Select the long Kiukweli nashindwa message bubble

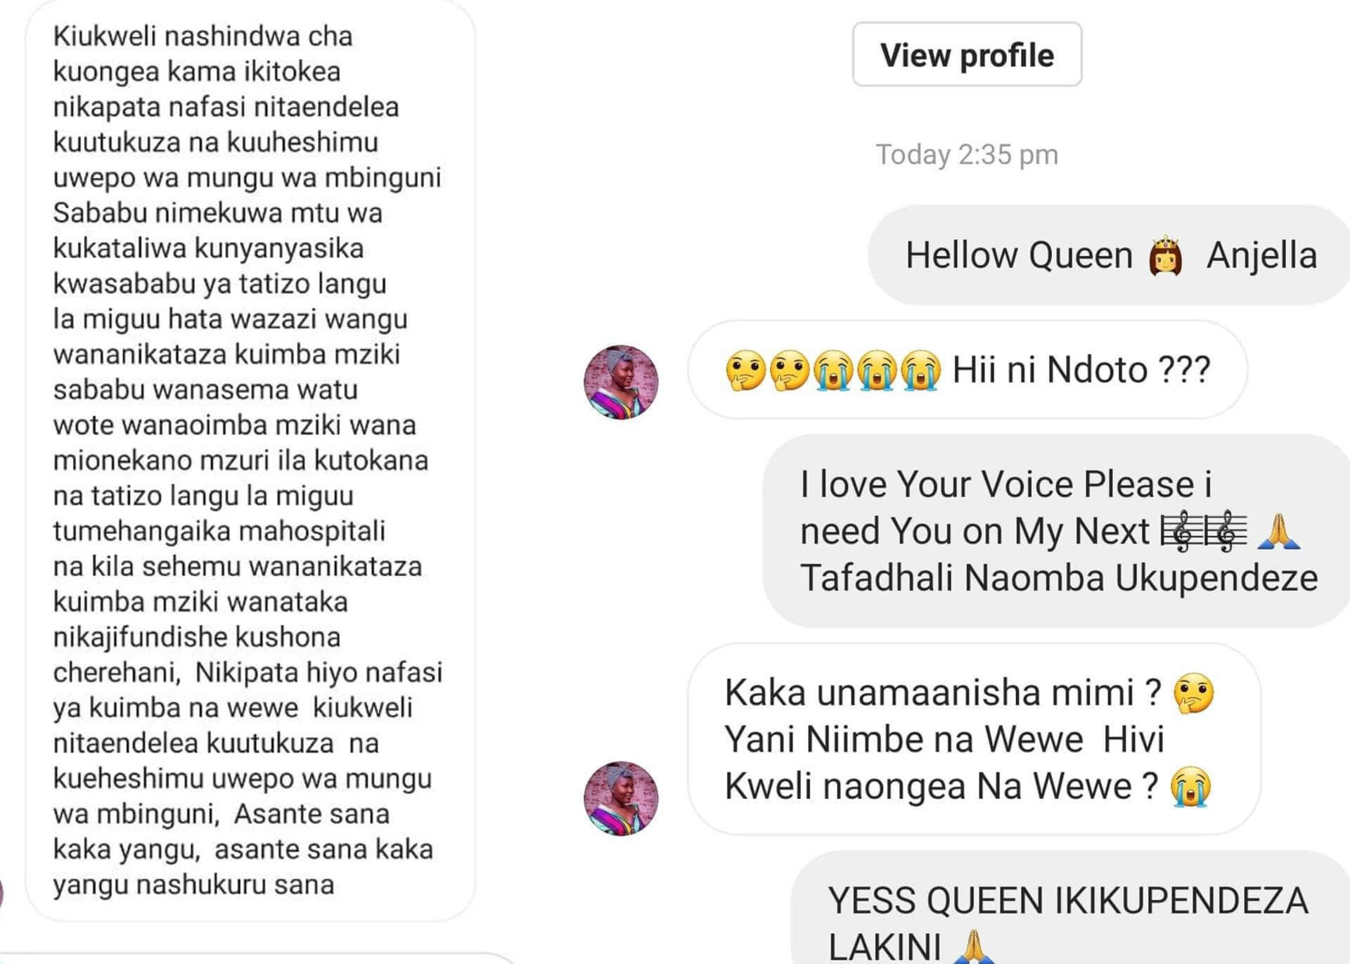(x=250, y=460)
